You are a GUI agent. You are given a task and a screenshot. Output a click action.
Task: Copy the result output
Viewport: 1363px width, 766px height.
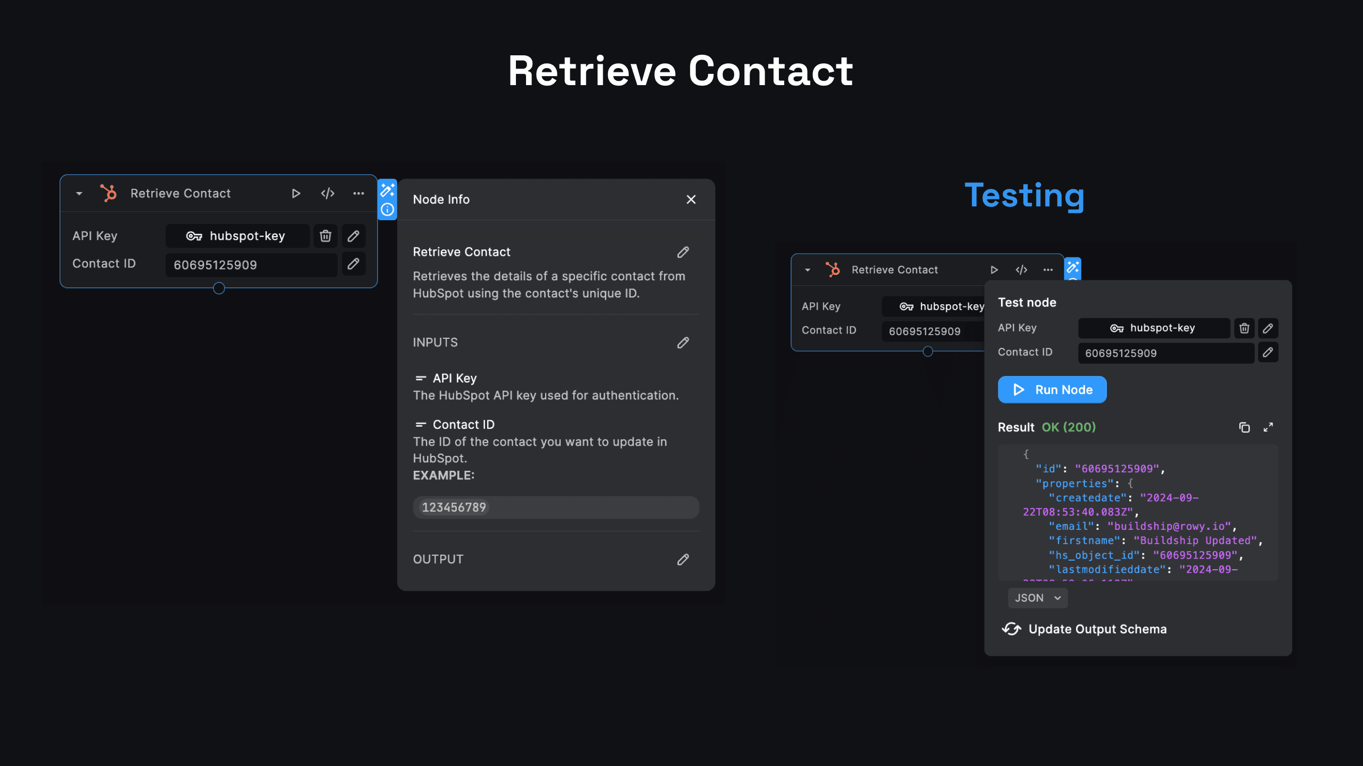(1244, 428)
